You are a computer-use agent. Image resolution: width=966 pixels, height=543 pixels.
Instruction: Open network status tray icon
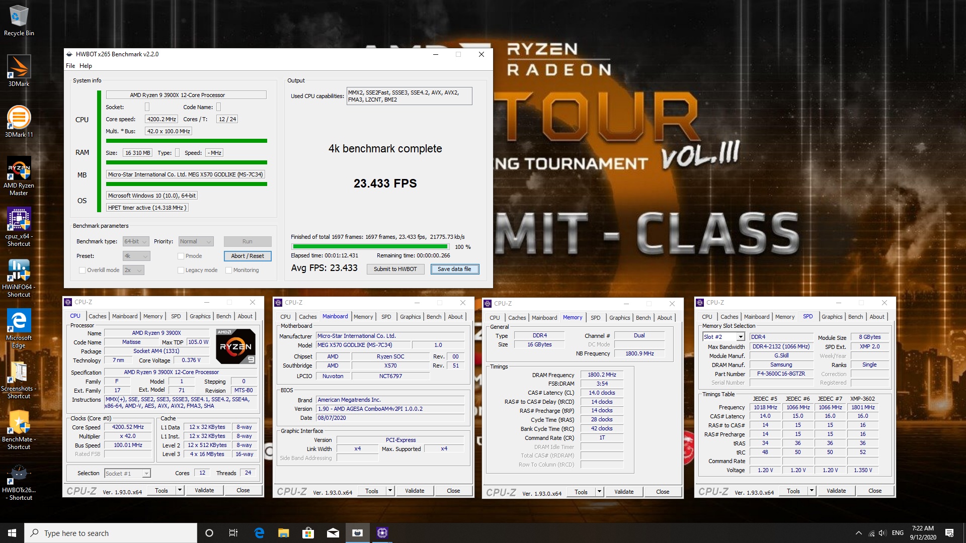click(x=871, y=533)
